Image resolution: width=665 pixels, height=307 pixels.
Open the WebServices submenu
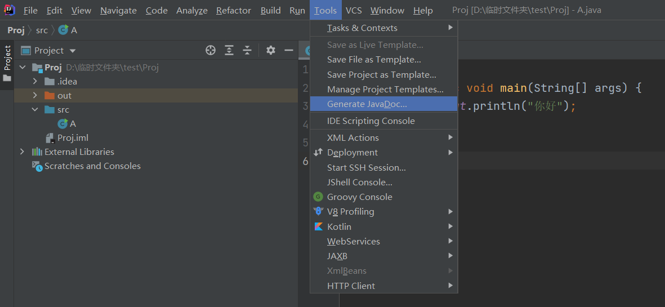pos(384,241)
